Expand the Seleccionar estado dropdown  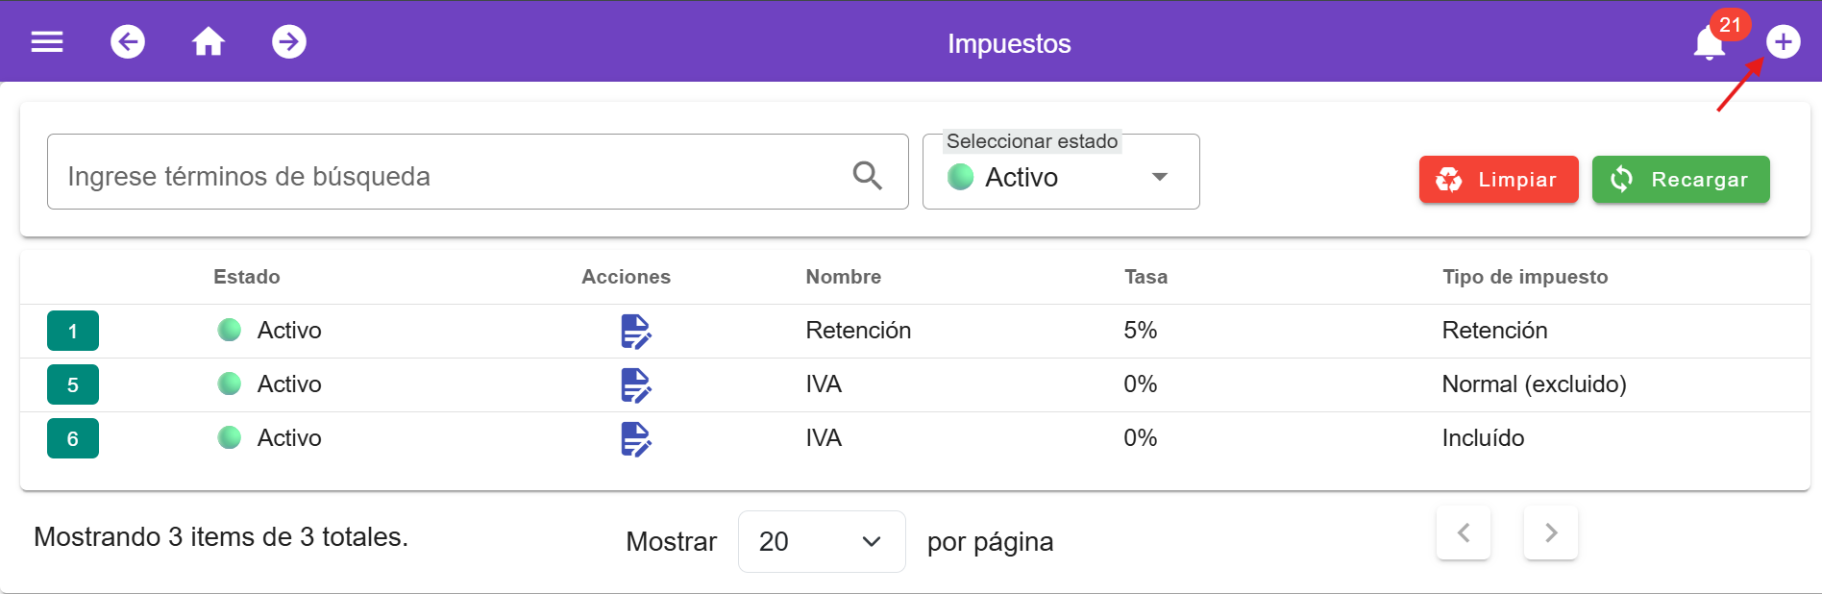(x=1061, y=172)
